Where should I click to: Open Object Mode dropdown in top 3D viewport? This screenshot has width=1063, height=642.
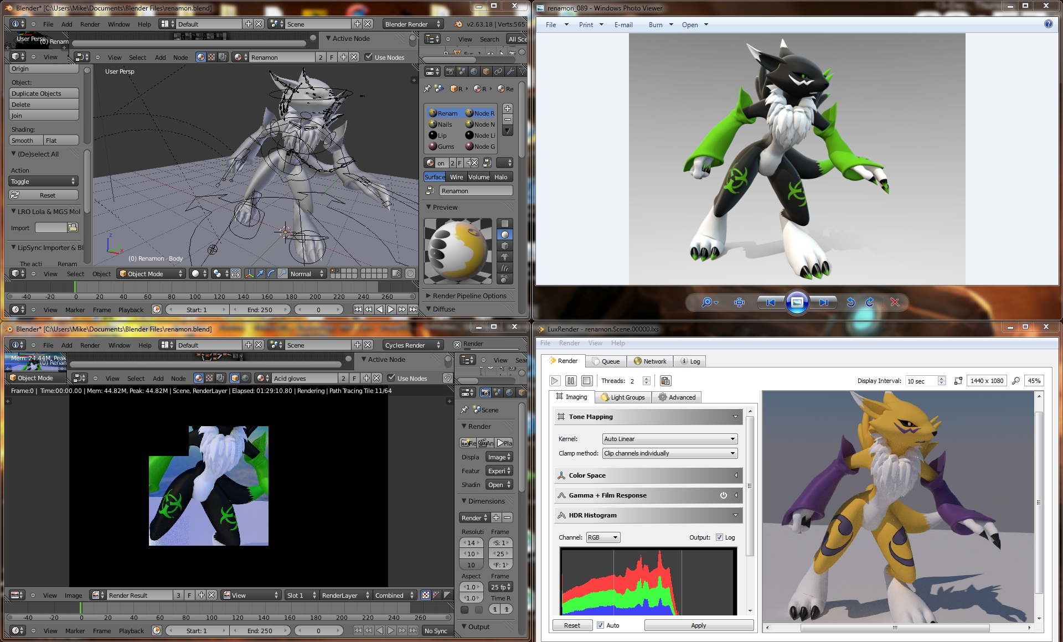point(151,273)
